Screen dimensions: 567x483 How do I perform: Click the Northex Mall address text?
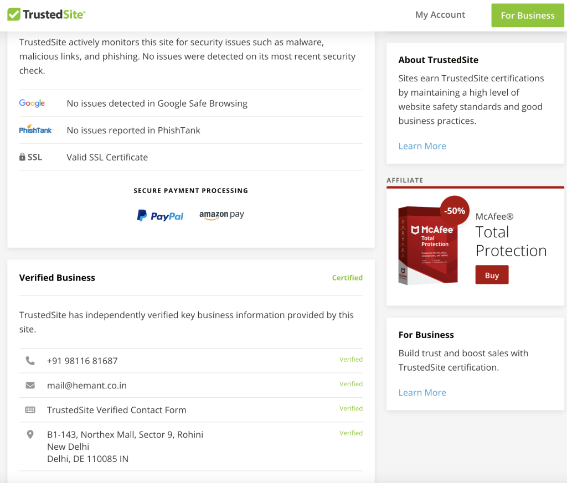pos(125,446)
